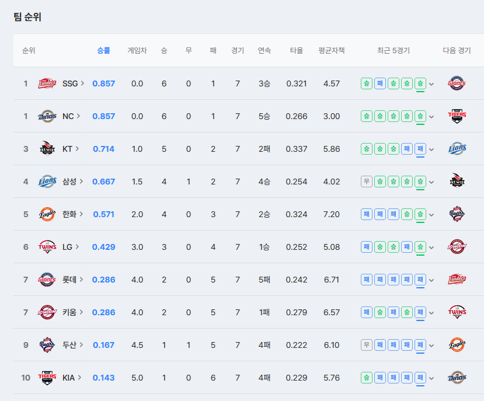The width and height of the screenshot is (484, 401).
Task: Click the Hanwha Eagles logo in rank 5
Action: [47, 214]
